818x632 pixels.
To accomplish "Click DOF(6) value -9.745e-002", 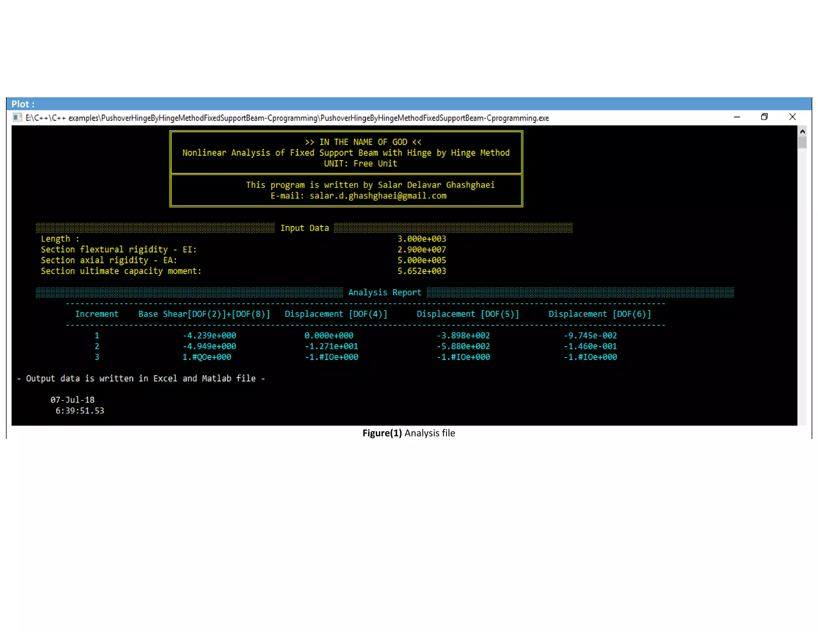I will [590, 336].
